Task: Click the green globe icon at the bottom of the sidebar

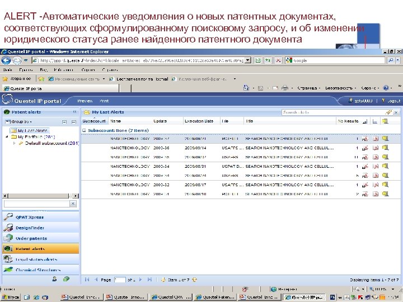Action: (66, 279)
